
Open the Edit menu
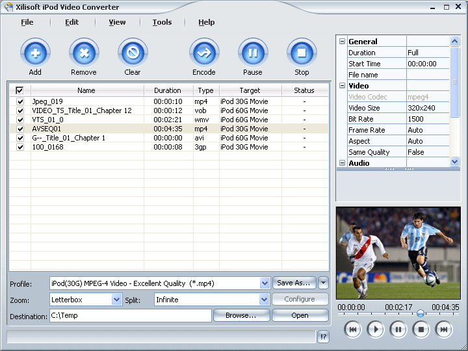point(72,22)
